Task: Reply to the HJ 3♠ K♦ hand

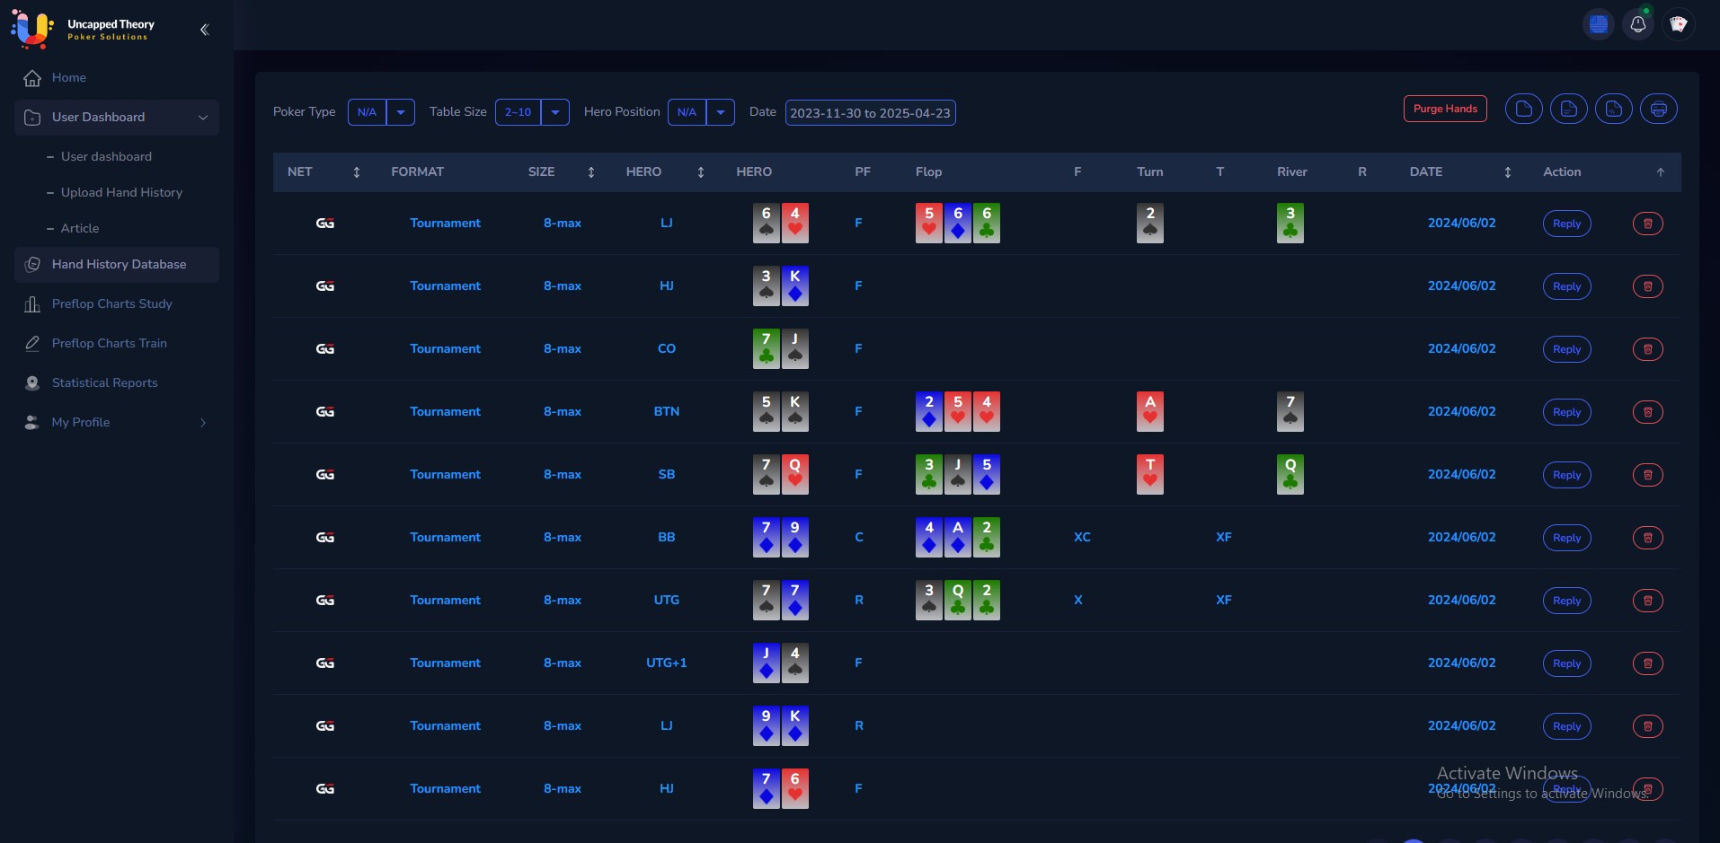Action: (x=1566, y=286)
